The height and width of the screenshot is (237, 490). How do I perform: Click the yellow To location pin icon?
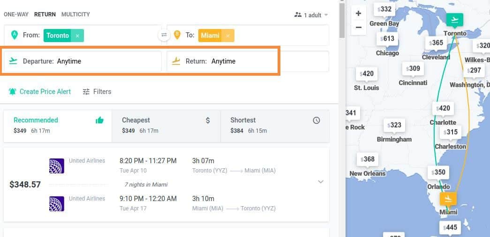tap(177, 35)
